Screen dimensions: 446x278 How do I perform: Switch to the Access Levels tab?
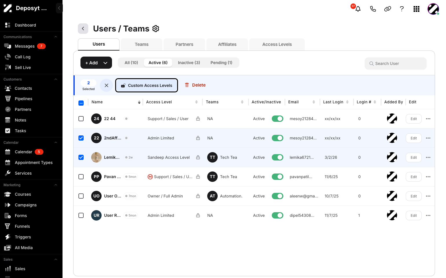click(277, 44)
